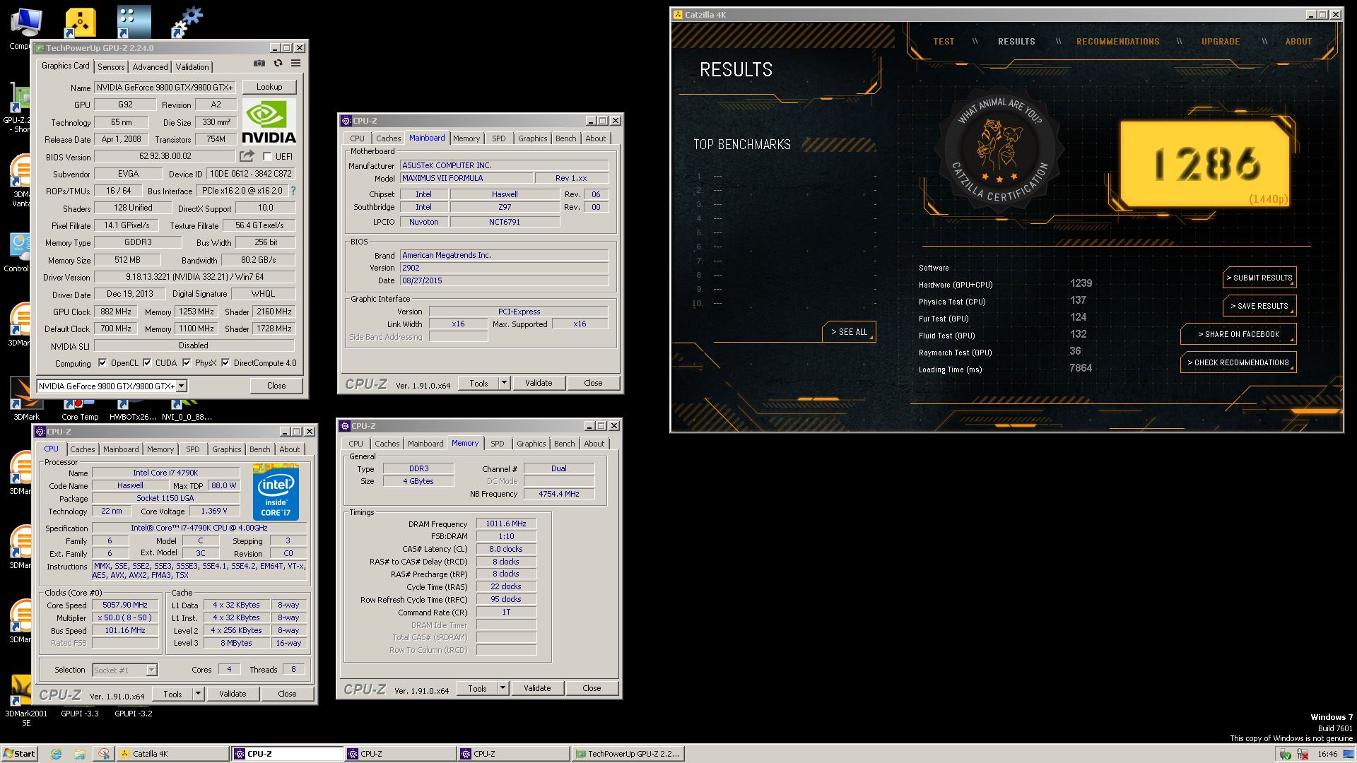The height and width of the screenshot is (763, 1357).
Task: Toggle the CUDA checkbox
Action: tap(147, 363)
